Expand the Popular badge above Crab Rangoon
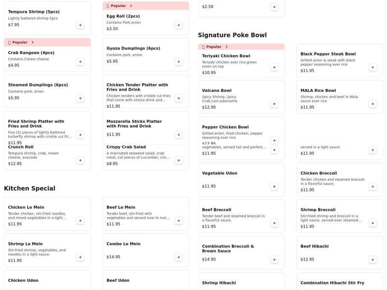 tap(21, 42)
